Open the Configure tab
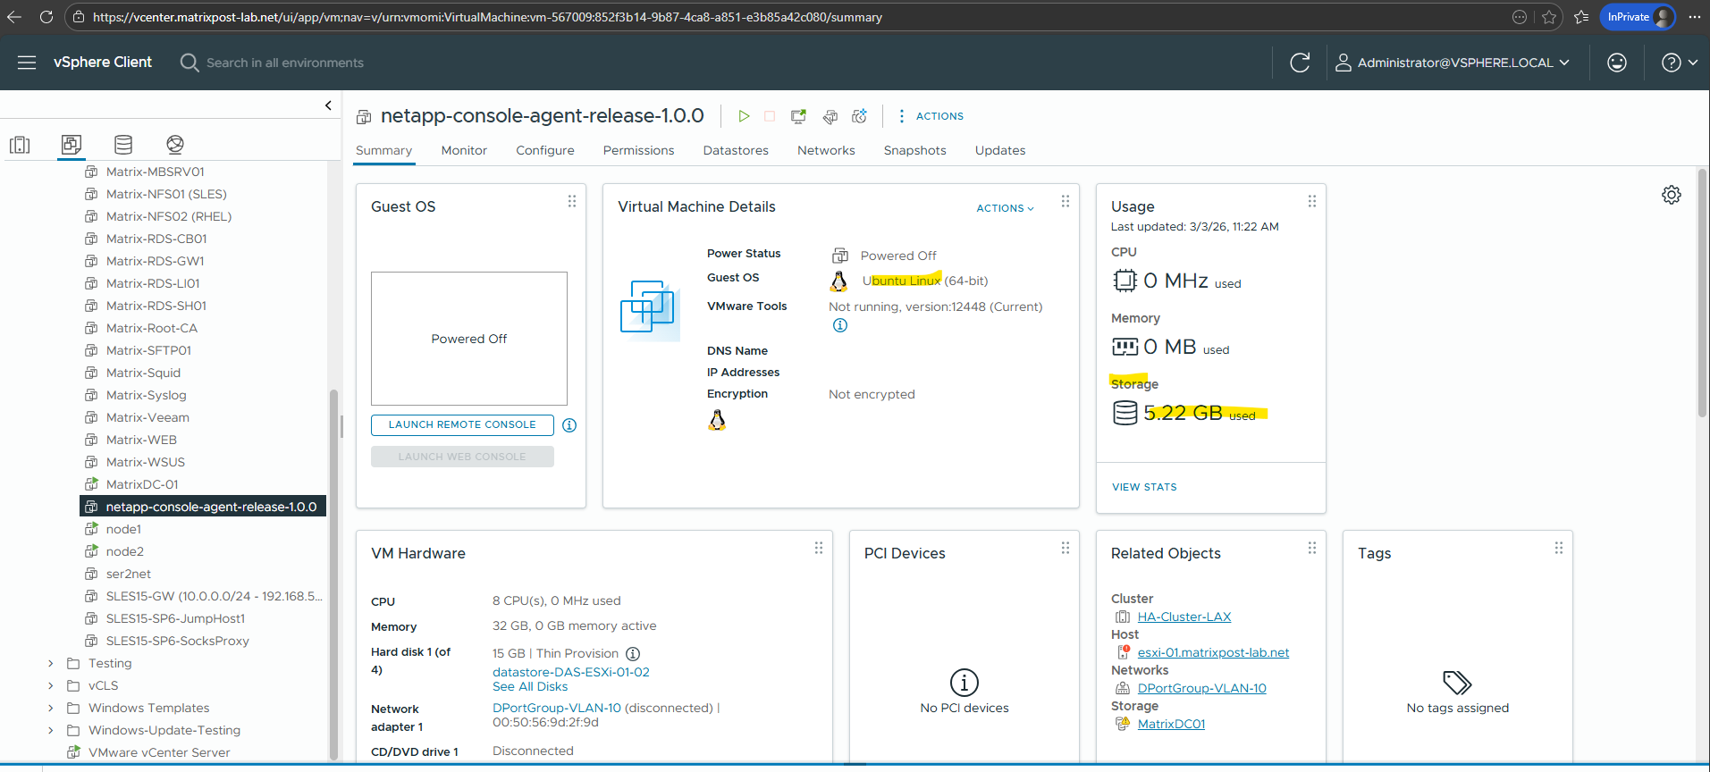 coord(544,150)
